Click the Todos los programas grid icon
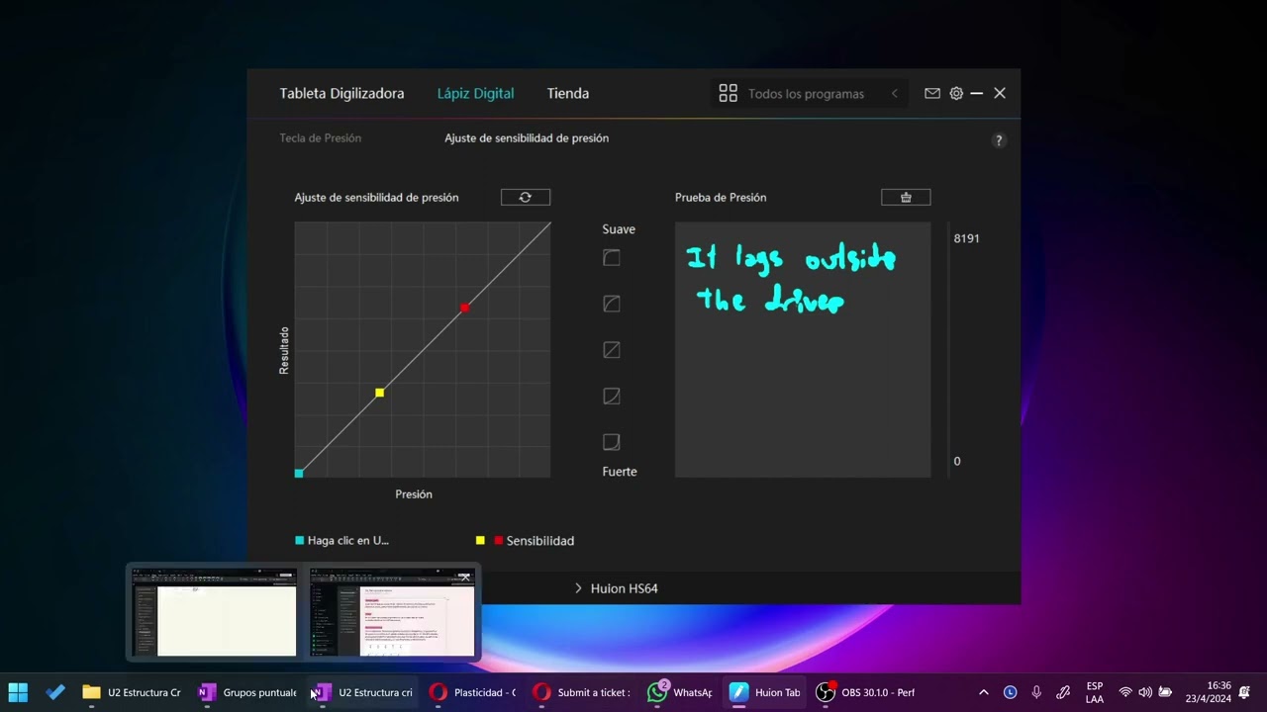The height and width of the screenshot is (712, 1267). (x=728, y=93)
